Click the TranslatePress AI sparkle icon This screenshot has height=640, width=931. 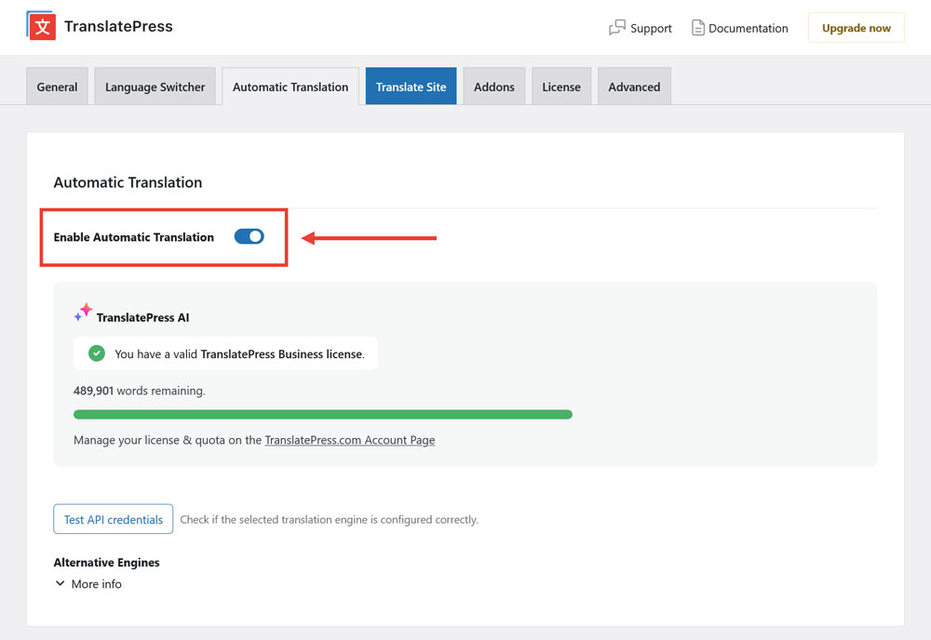point(83,313)
